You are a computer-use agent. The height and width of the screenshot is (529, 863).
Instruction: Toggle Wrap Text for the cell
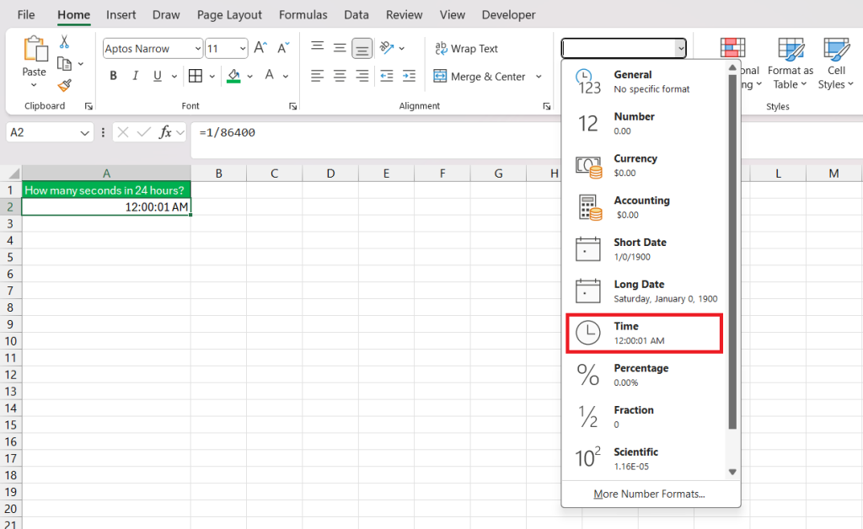[x=466, y=49]
